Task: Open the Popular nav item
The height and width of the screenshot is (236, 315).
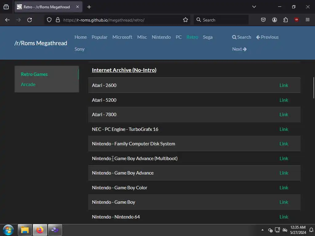Action: click(x=99, y=37)
